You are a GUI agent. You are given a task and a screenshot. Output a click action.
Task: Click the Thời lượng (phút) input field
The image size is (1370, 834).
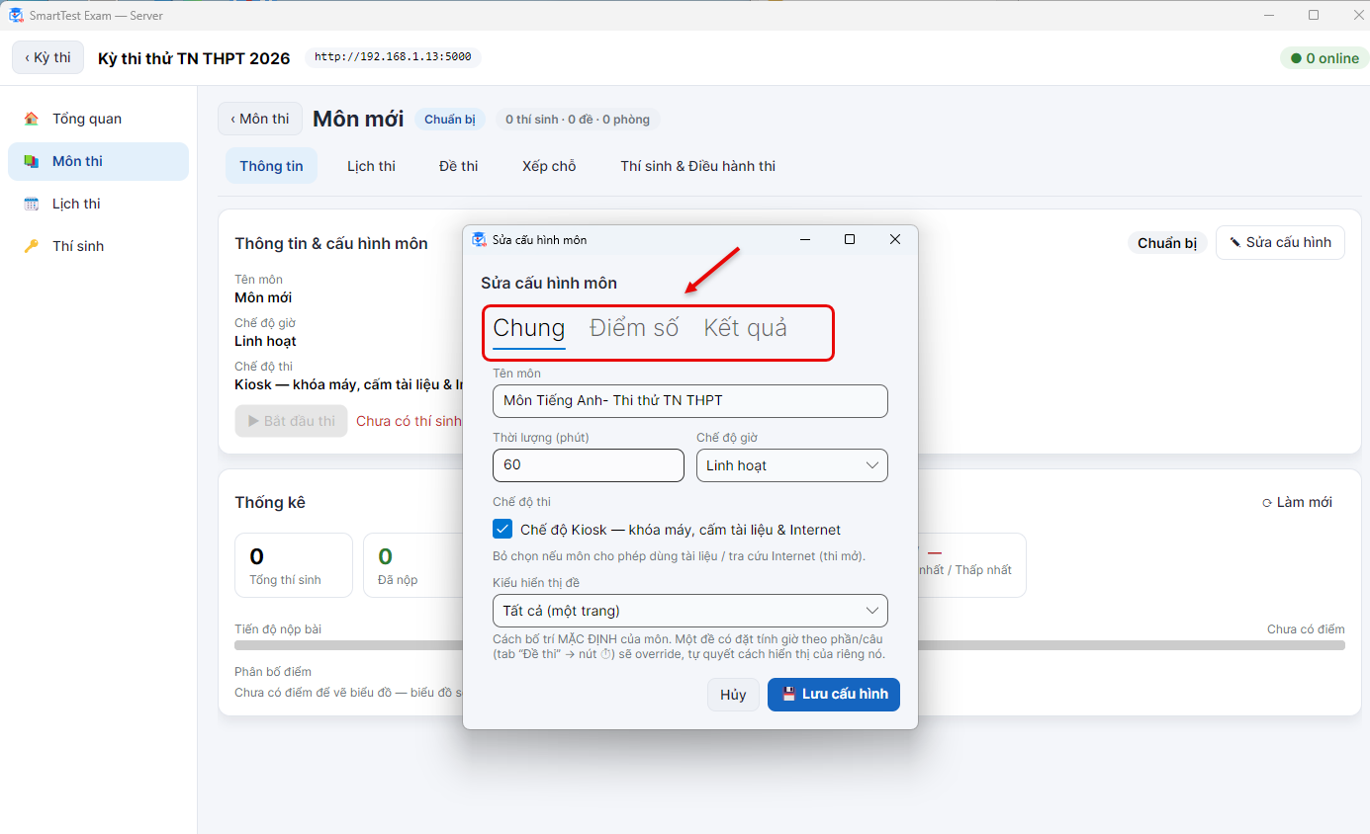click(x=589, y=465)
